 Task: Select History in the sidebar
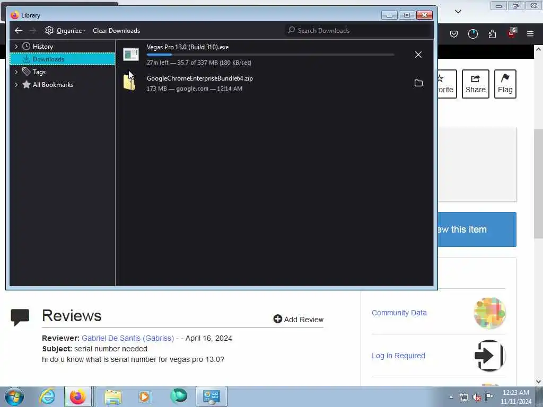(43, 47)
